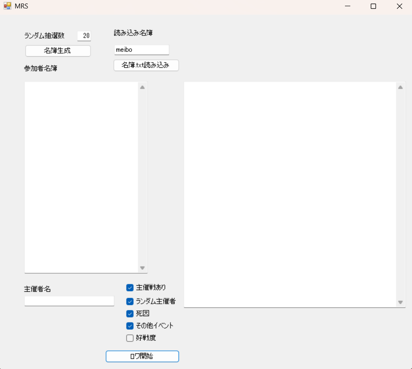Enable the 好戦度 checkbox
Image resolution: width=412 pixels, height=369 pixels.
tap(130, 338)
